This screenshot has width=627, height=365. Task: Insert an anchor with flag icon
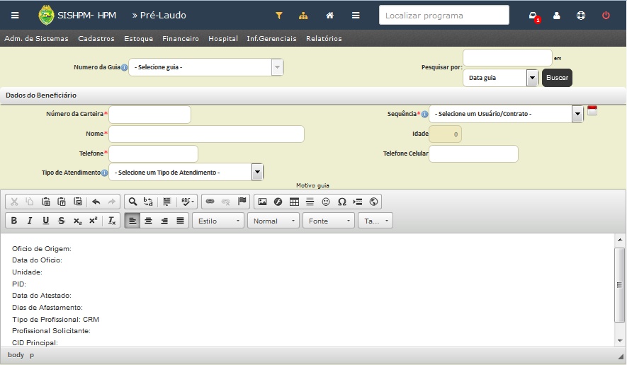[x=242, y=202]
